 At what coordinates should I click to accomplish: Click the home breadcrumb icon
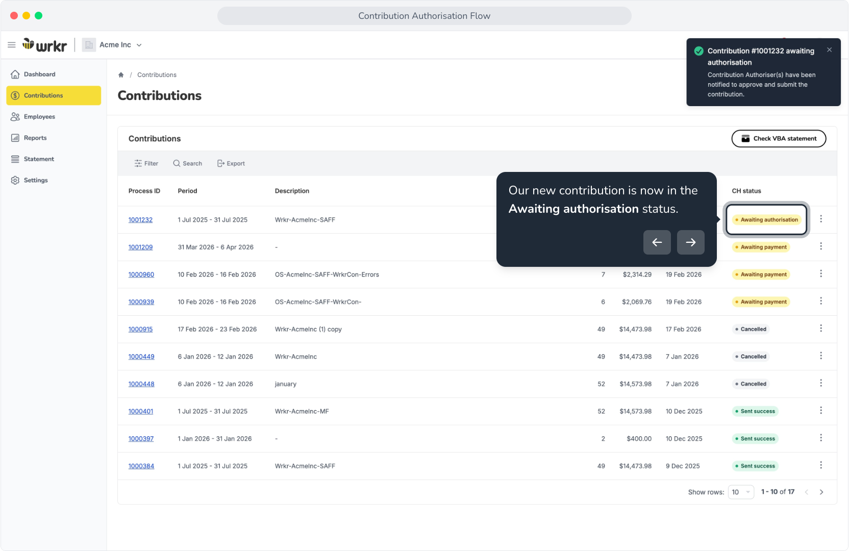point(121,75)
